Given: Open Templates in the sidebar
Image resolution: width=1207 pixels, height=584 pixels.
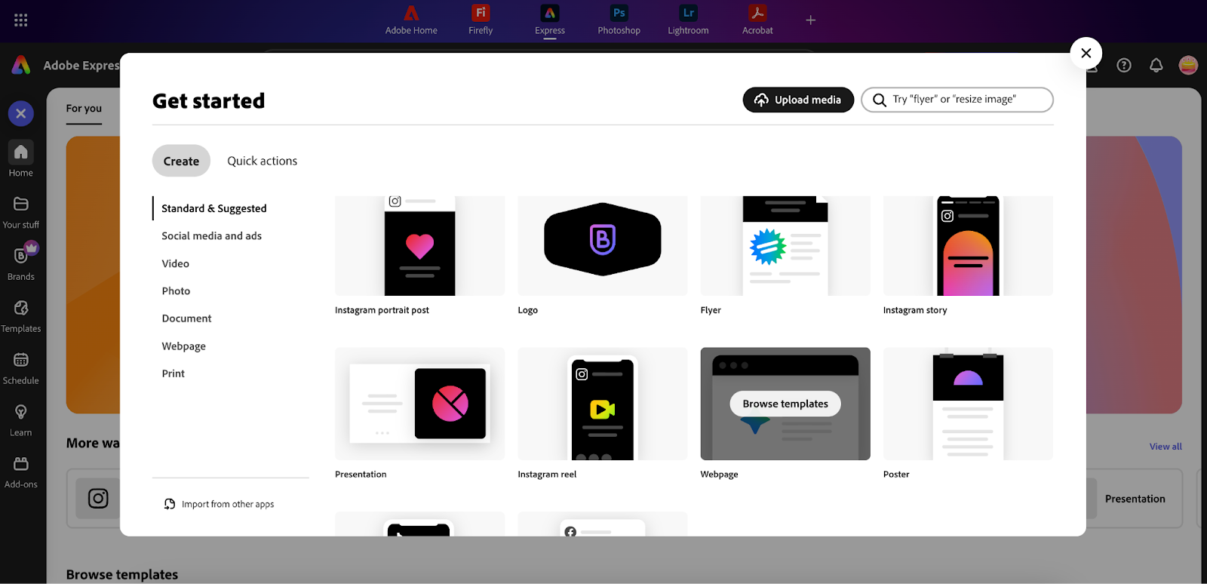Looking at the screenshot, I should click(21, 316).
